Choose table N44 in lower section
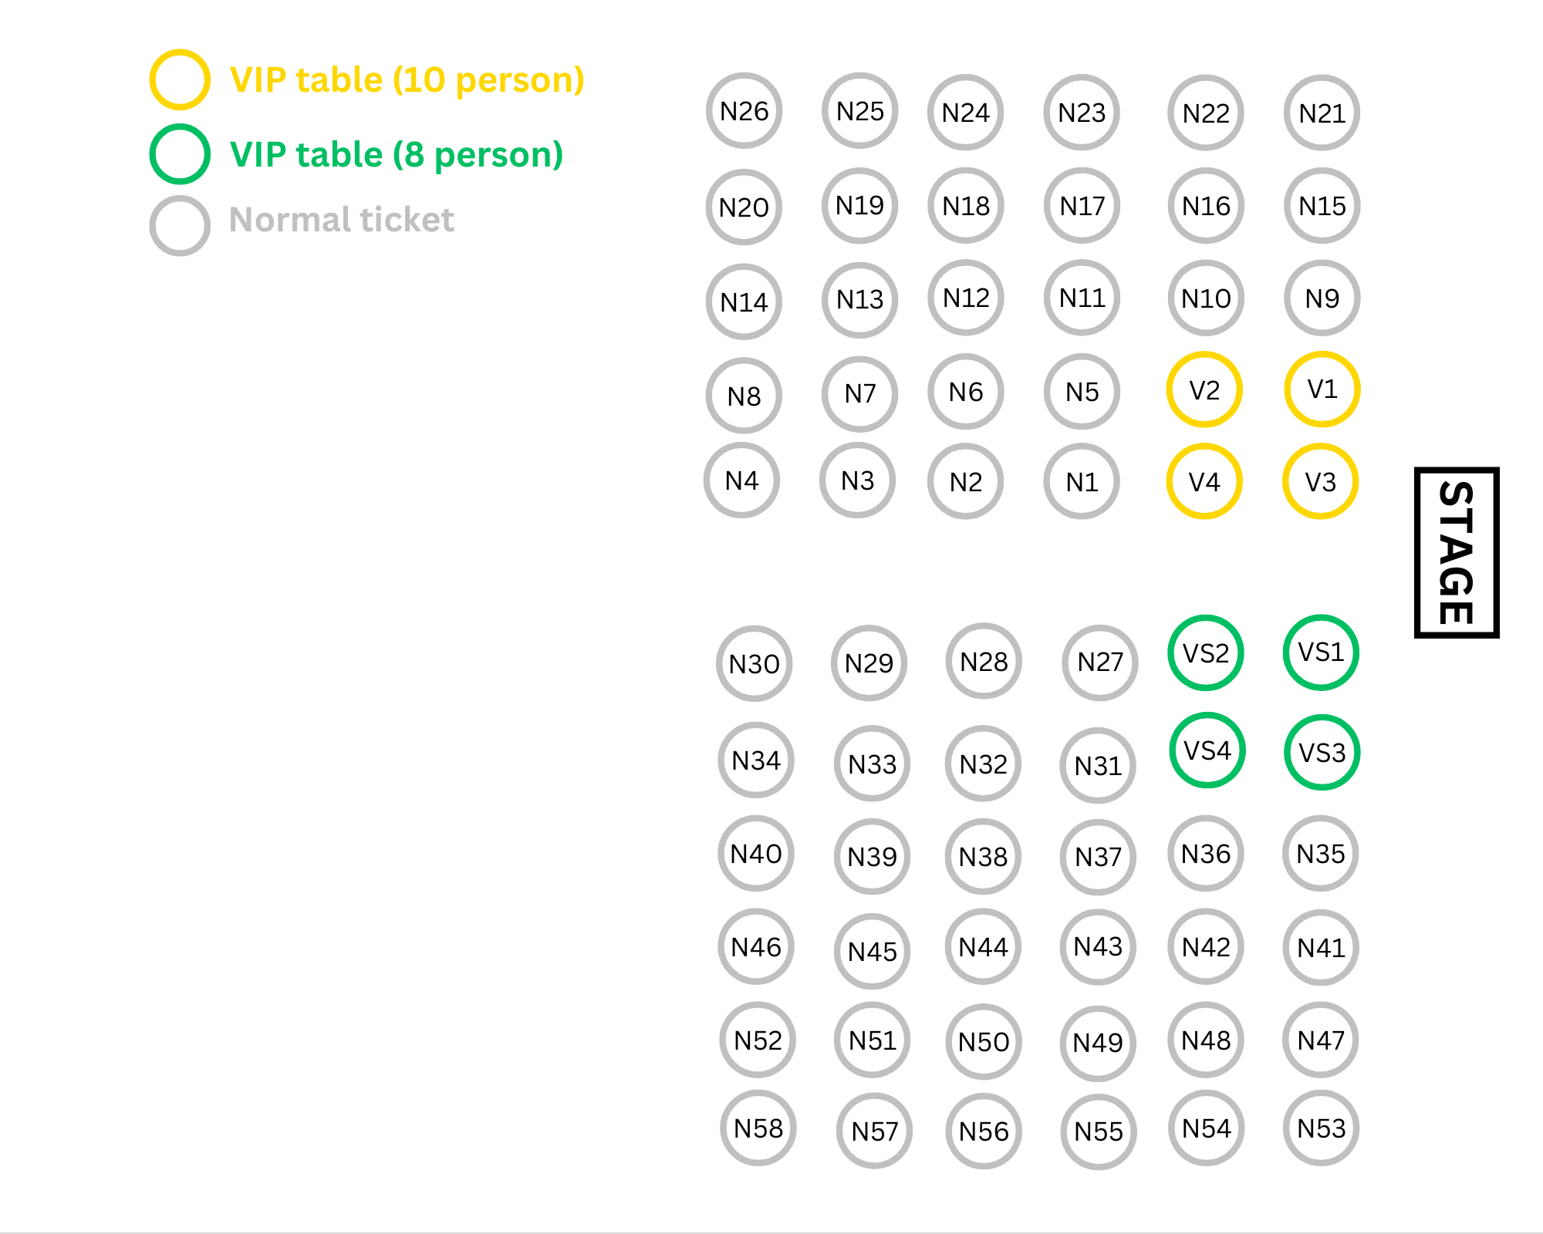 [983, 946]
